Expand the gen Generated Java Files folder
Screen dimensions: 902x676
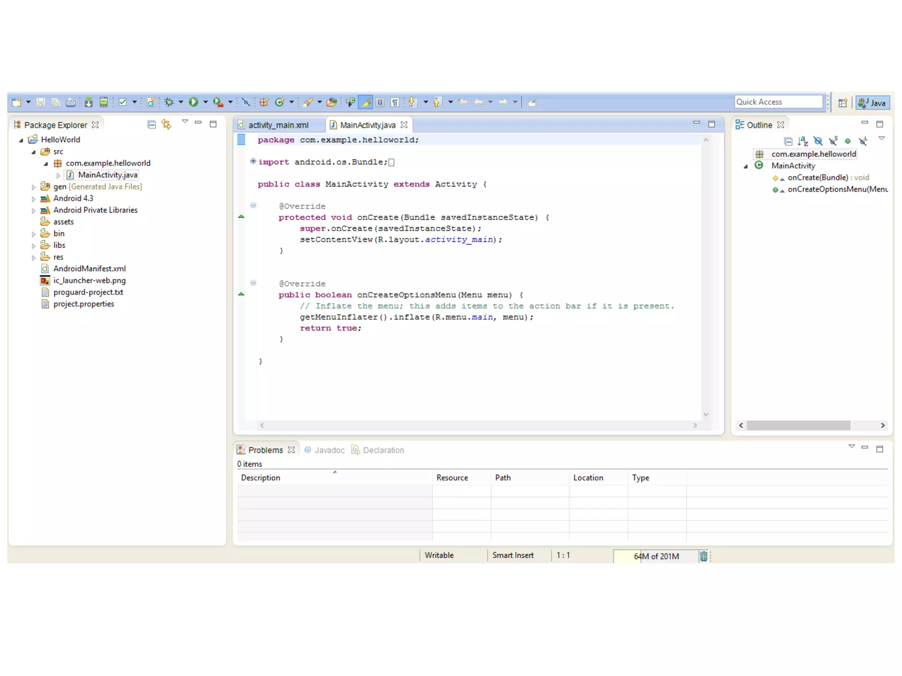click(x=33, y=187)
